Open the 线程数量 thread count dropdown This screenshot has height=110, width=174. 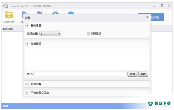coord(50,34)
